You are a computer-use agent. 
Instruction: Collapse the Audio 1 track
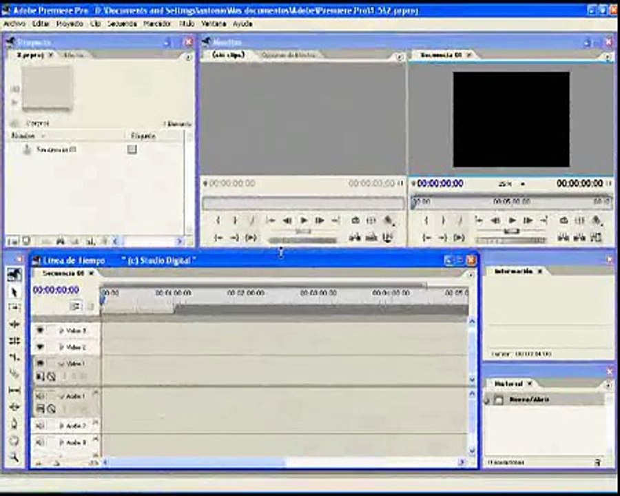pyautogui.click(x=61, y=396)
